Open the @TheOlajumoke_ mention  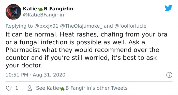pos(81,26)
